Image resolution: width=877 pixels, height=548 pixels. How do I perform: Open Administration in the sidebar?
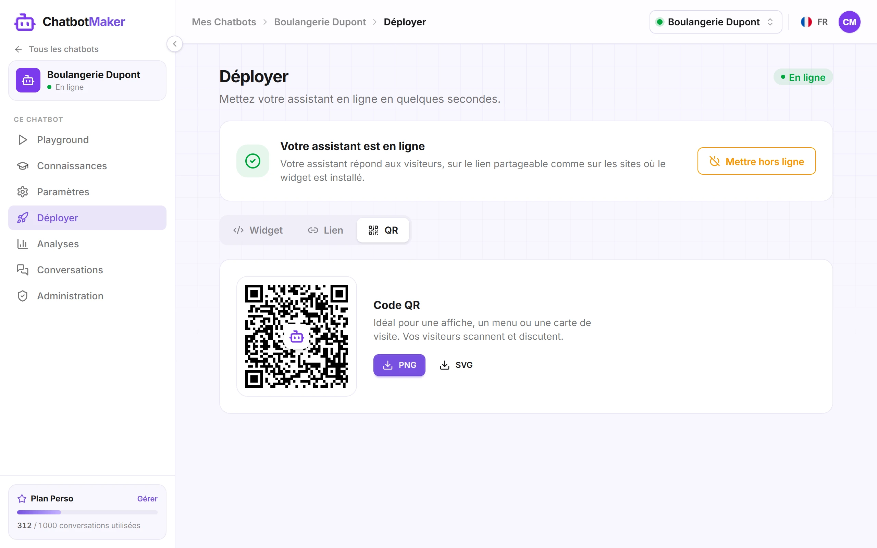87,296
